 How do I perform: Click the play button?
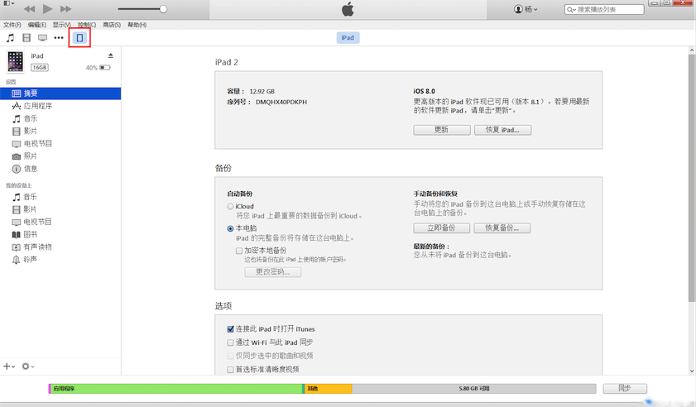tap(47, 9)
